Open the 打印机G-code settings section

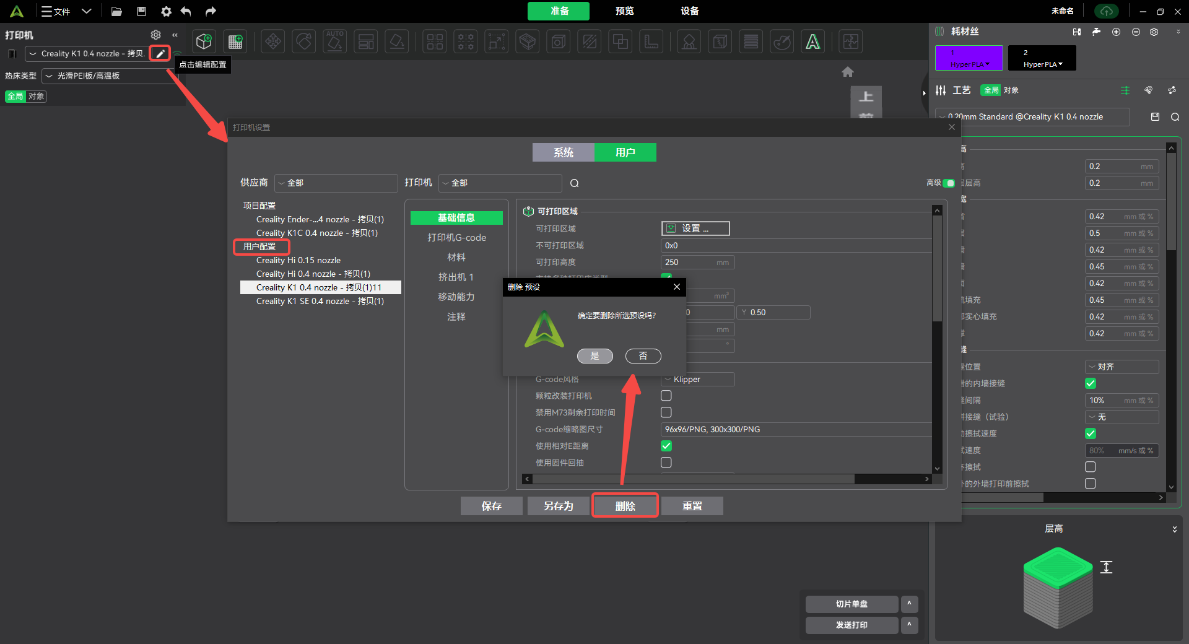tap(456, 238)
